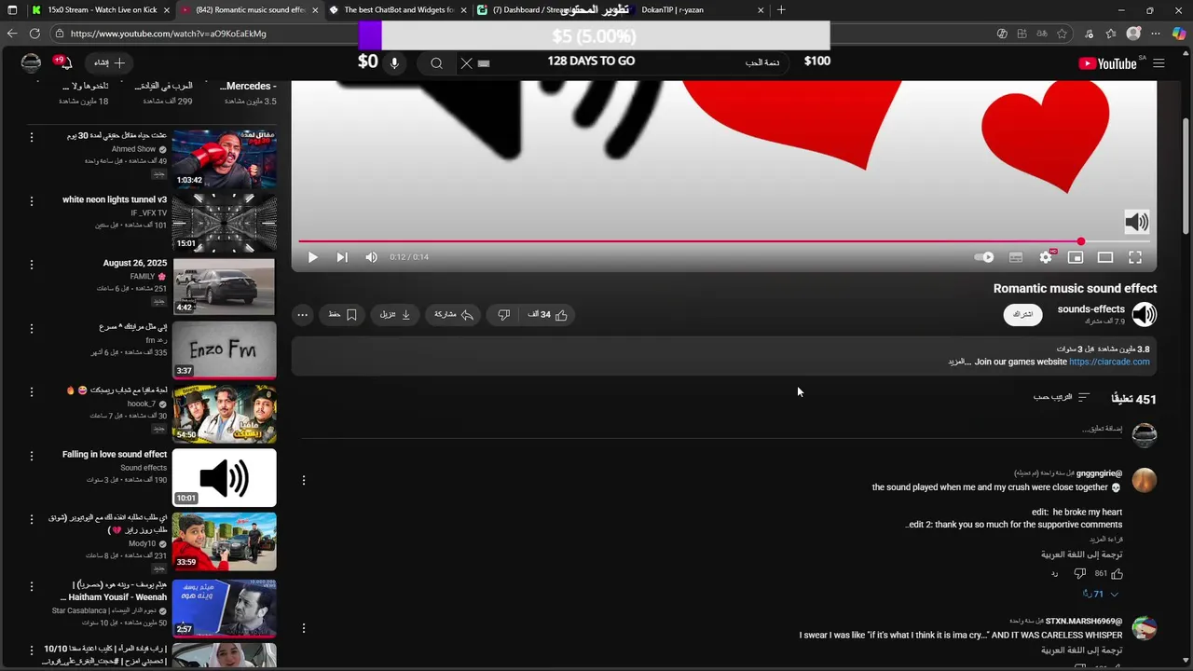
Task: Open more actions ellipsis below video
Action: (x=302, y=315)
